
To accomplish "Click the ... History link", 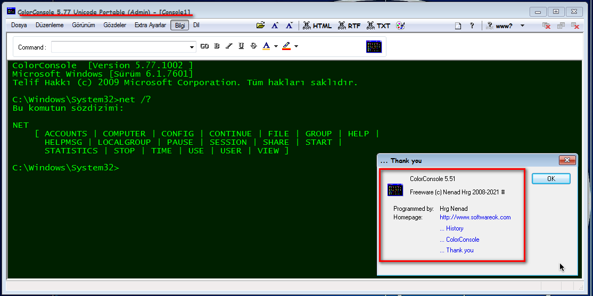I will (451, 228).
